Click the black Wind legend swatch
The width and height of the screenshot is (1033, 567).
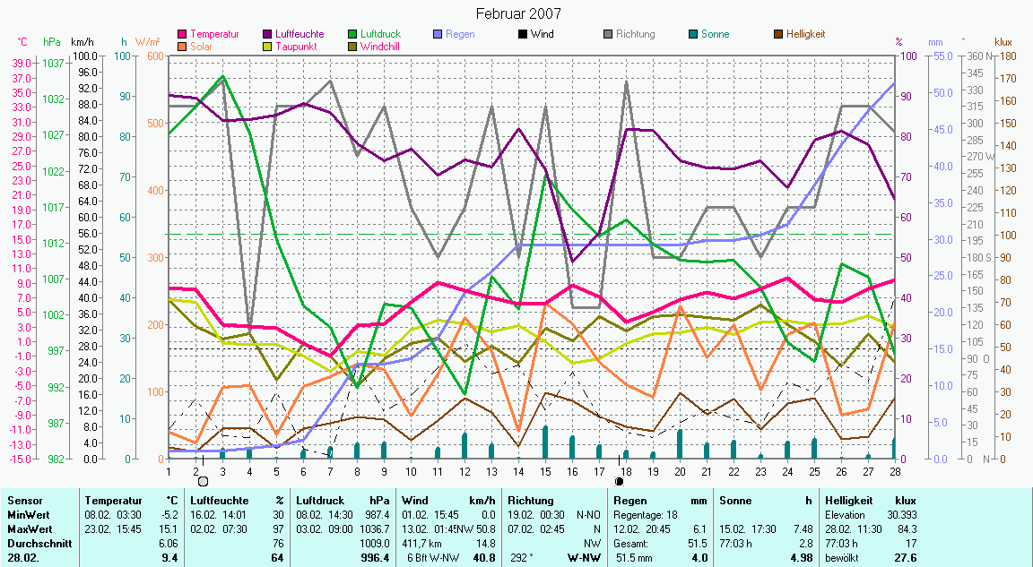522,34
